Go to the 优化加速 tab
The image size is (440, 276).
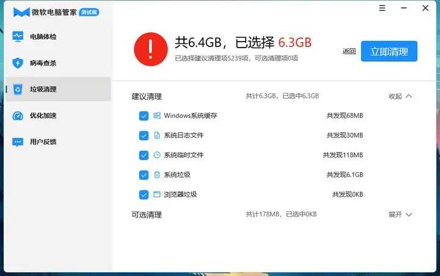(x=59, y=115)
